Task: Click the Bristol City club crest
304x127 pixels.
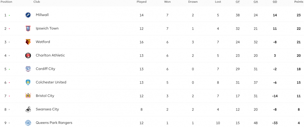Action: (x=28, y=96)
